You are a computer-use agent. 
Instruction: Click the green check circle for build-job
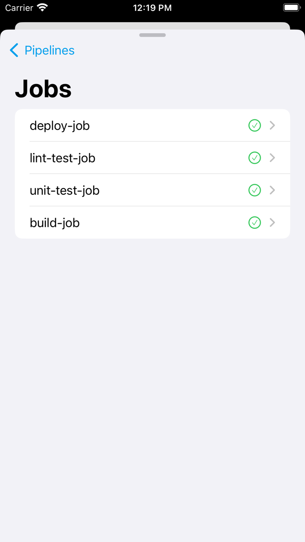click(254, 223)
